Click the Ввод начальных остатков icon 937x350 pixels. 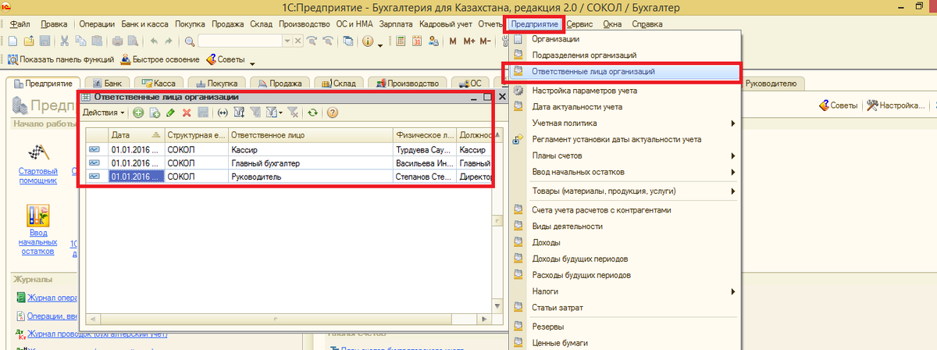tap(37, 215)
